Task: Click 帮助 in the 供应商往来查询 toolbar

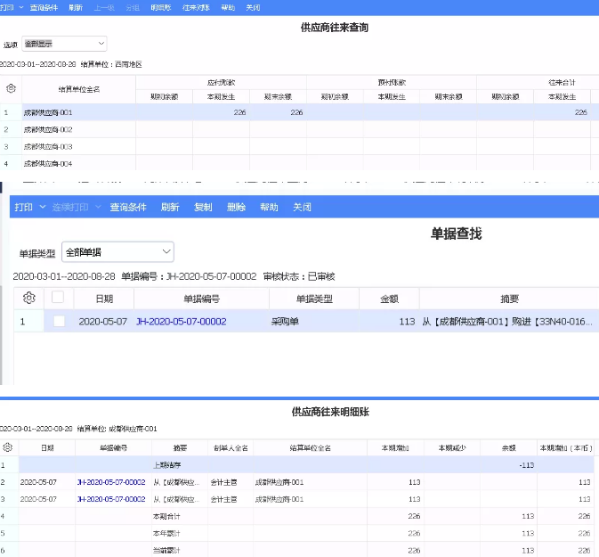Action: tap(228, 7)
